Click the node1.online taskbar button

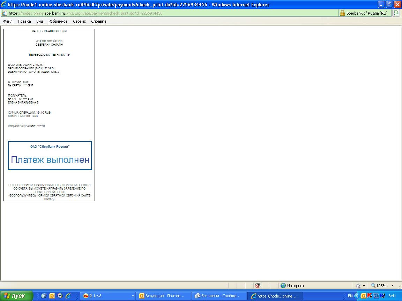point(275,296)
